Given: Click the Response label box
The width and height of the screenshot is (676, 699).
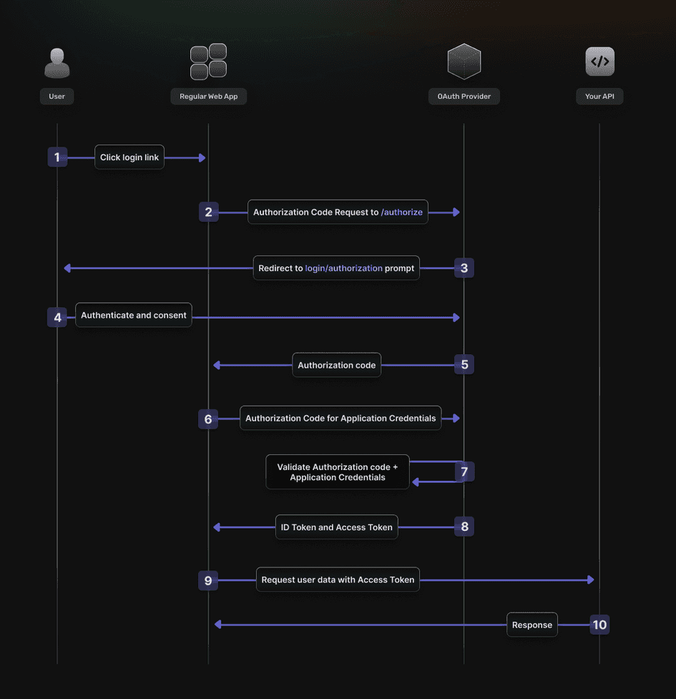Looking at the screenshot, I should tap(532, 625).
